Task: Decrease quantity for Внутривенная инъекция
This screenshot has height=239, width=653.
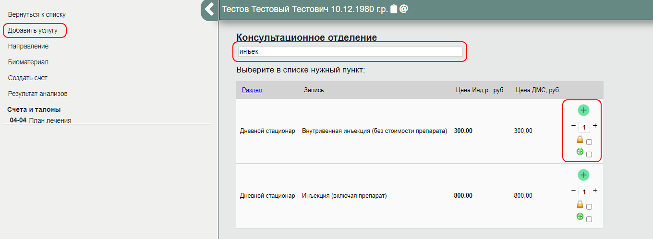Action: (x=573, y=126)
